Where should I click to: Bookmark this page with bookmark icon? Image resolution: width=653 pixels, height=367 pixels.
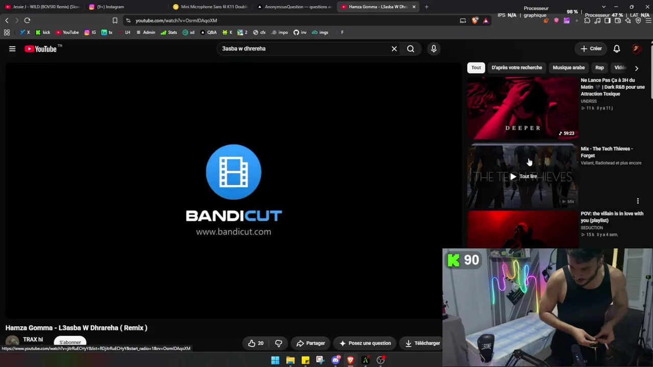click(115, 20)
